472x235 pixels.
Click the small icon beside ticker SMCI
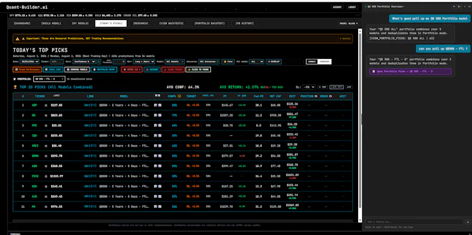tap(46, 145)
